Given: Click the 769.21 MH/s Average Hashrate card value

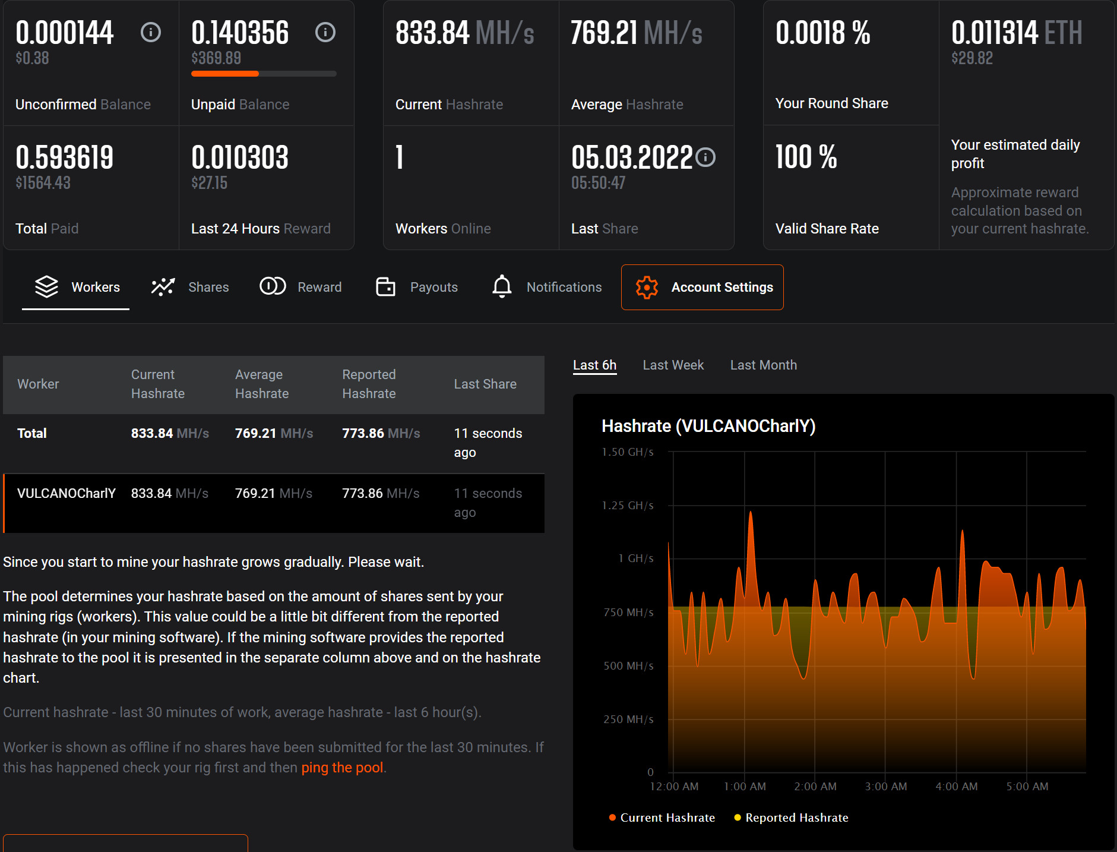Looking at the screenshot, I should pyautogui.click(x=637, y=33).
